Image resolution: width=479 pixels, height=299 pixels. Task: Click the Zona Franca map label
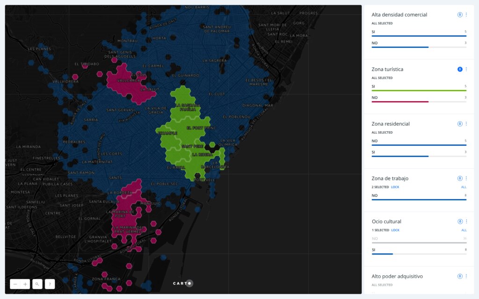(106, 279)
